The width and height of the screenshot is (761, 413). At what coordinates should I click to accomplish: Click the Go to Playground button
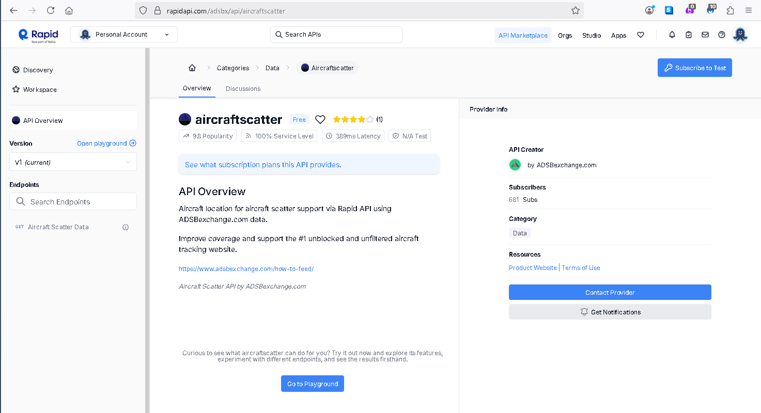pos(312,384)
